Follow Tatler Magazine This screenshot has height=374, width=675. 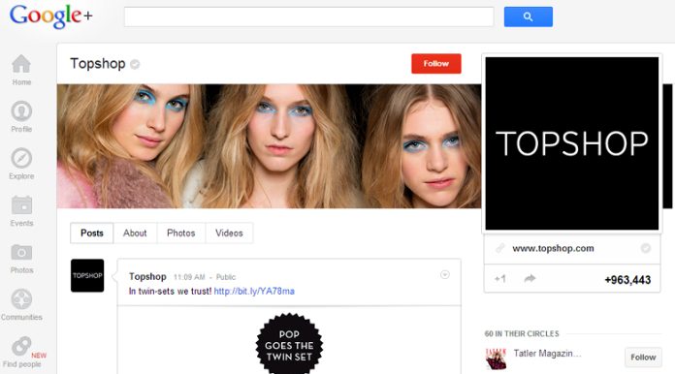[643, 358]
